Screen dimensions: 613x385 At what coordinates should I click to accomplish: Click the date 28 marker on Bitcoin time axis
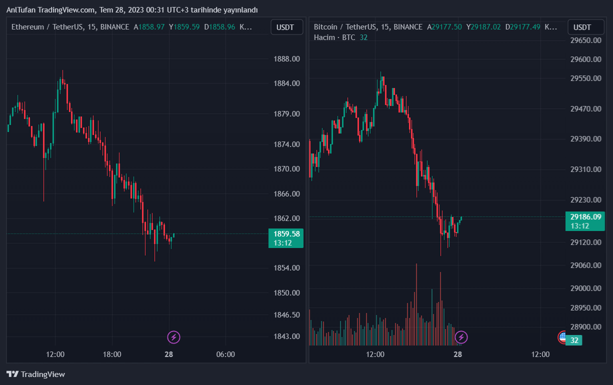457,354
